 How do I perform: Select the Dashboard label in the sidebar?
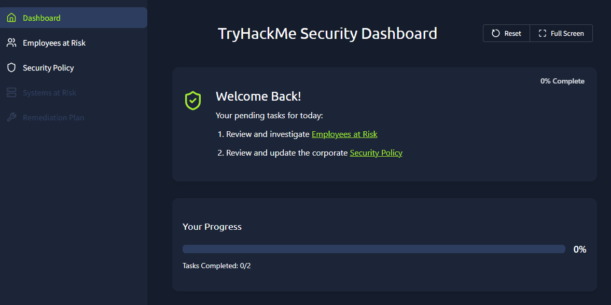[41, 18]
